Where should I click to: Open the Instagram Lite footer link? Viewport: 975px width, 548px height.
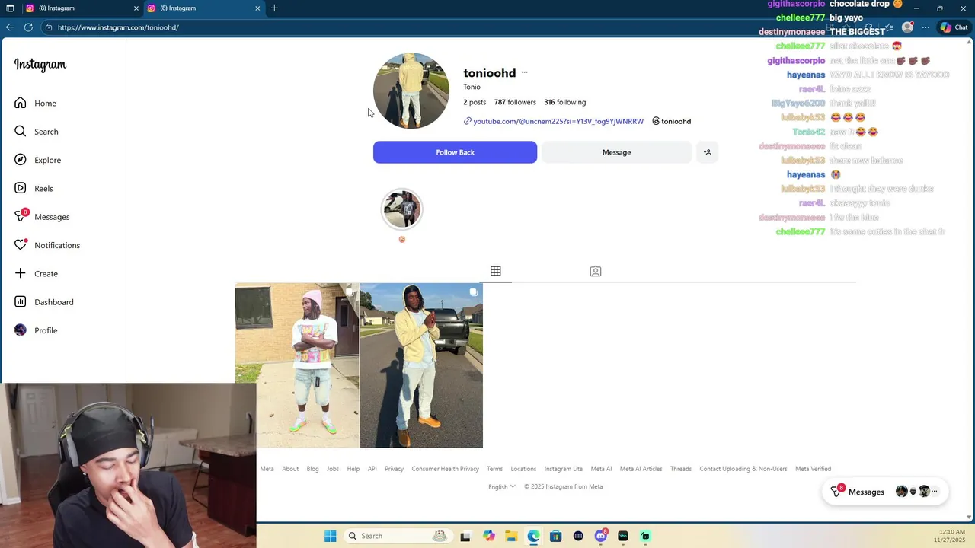tap(563, 469)
